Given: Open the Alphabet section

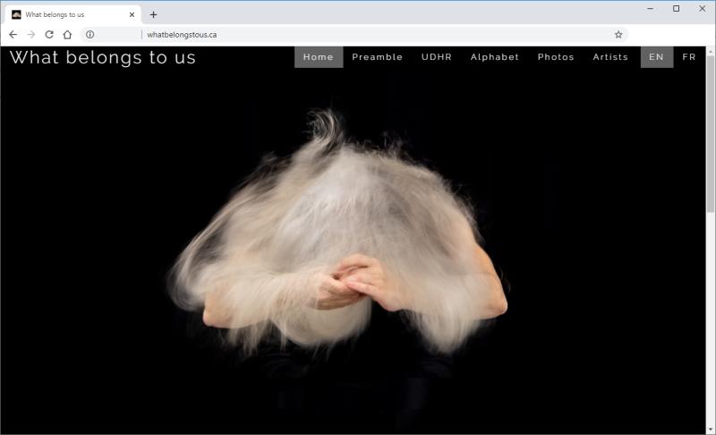Looking at the screenshot, I should coord(495,57).
